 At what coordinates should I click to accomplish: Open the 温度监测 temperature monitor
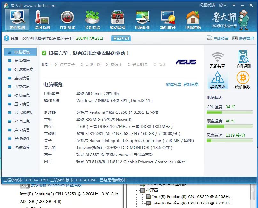pyautogui.click(x=42, y=20)
